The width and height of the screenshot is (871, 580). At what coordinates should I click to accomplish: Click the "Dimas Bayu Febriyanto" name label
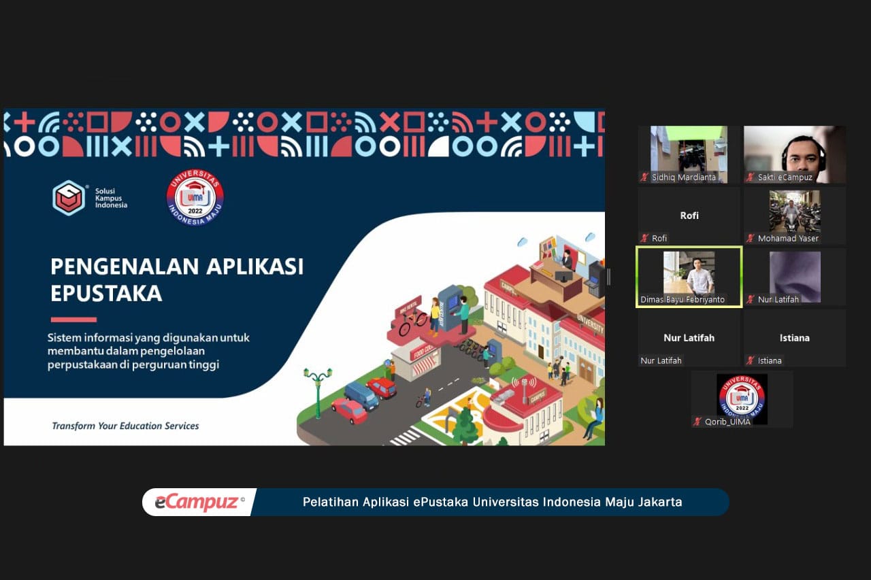tap(683, 300)
